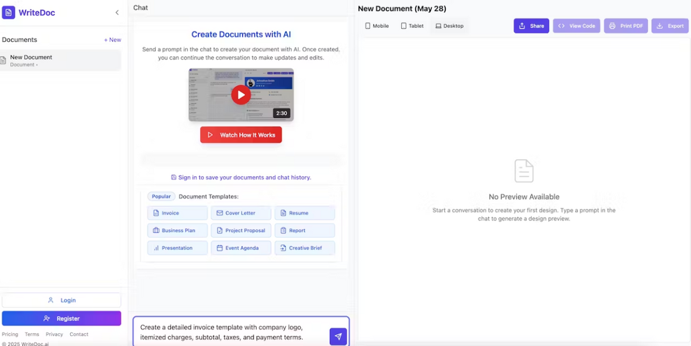Select the Invoice document template
The width and height of the screenshot is (691, 346).
[x=177, y=212]
